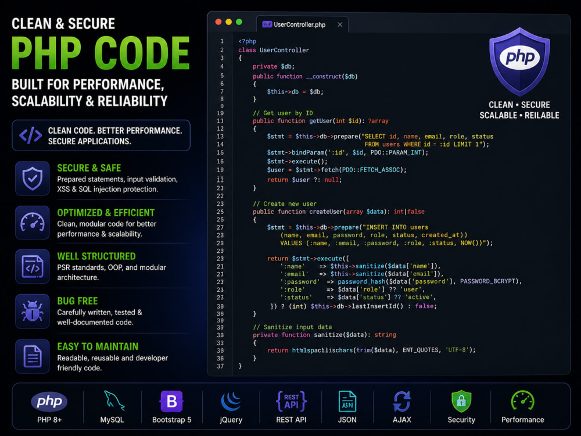Click the '// Create new user' comment

(285, 204)
